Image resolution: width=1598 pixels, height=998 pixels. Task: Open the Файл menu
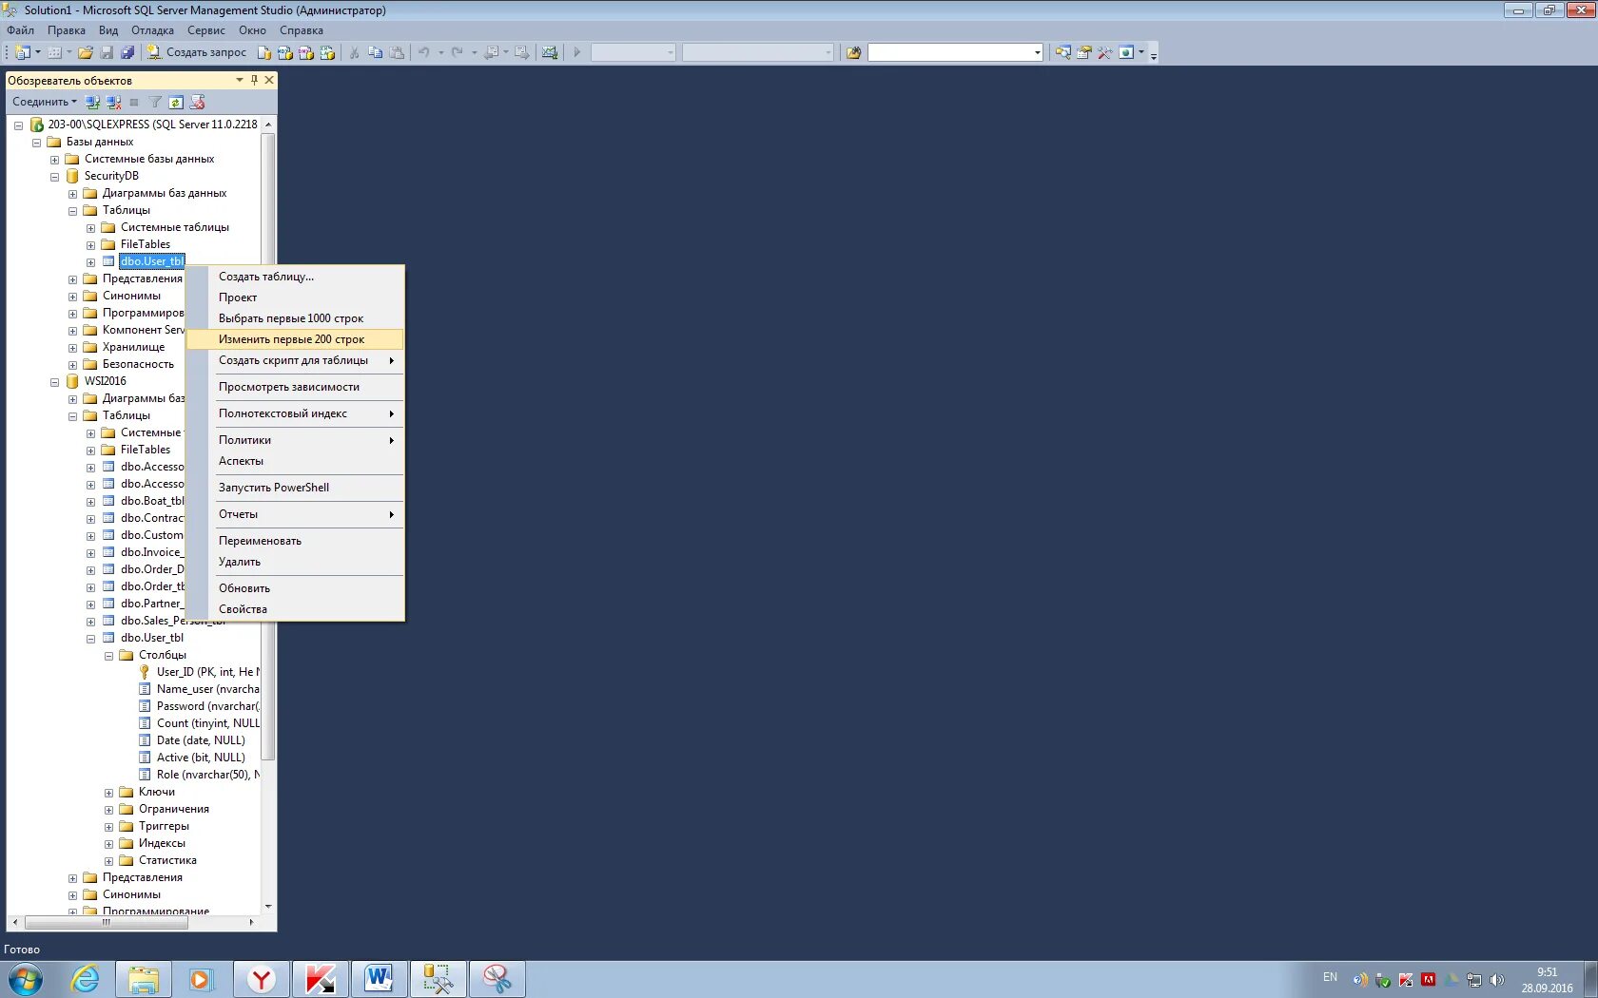pos(20,30)
